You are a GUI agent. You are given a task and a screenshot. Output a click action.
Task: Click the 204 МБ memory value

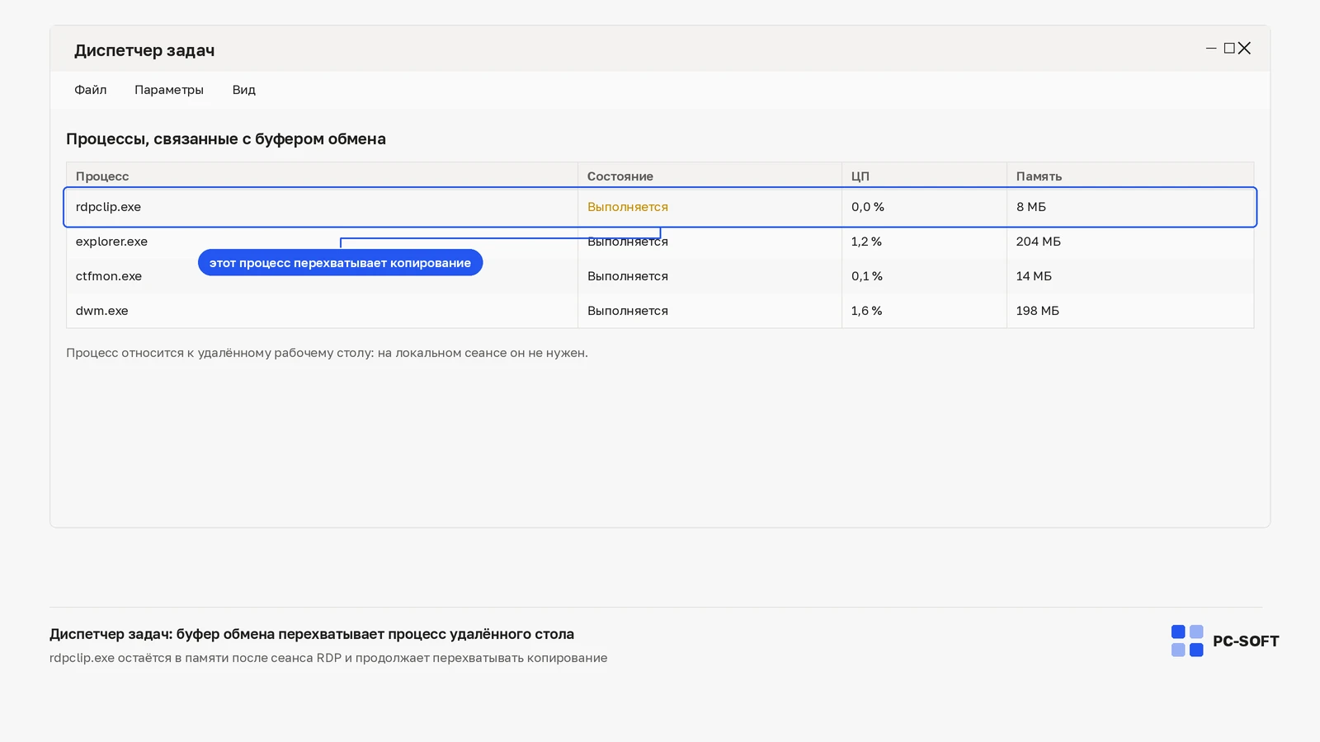[1039, 242]
